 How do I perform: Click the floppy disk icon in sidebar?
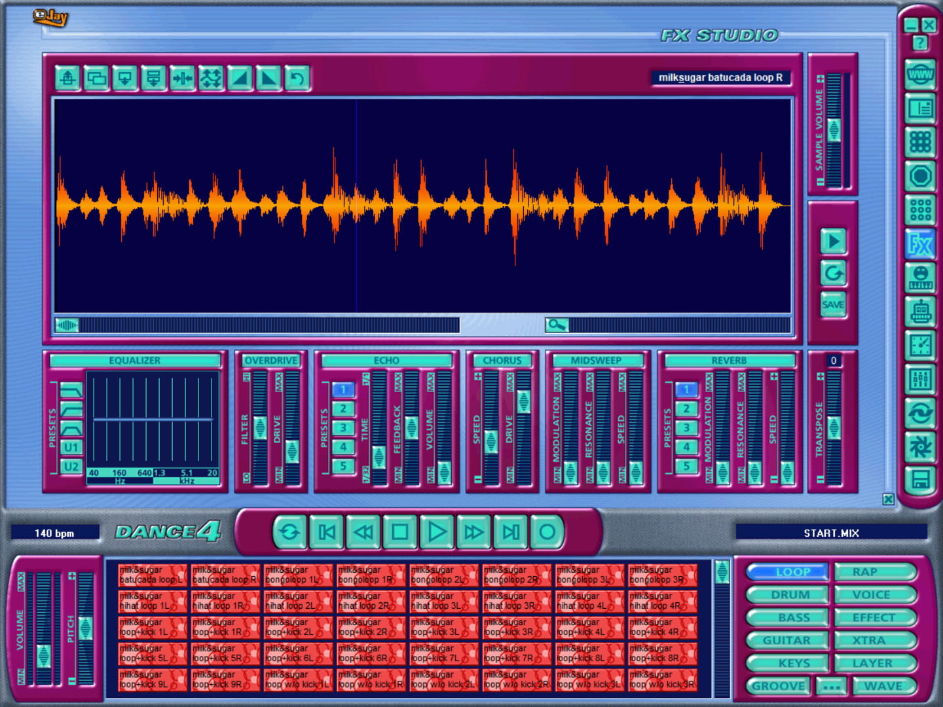click(x=920, y=481)
